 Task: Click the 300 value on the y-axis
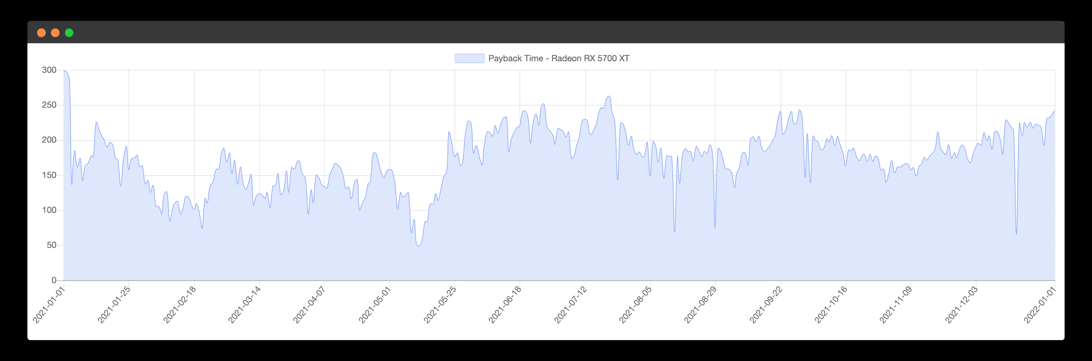pyautogui.click(x=49, y=70)
